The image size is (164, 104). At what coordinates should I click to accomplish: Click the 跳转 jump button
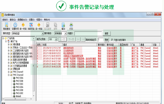coord(106,40)
